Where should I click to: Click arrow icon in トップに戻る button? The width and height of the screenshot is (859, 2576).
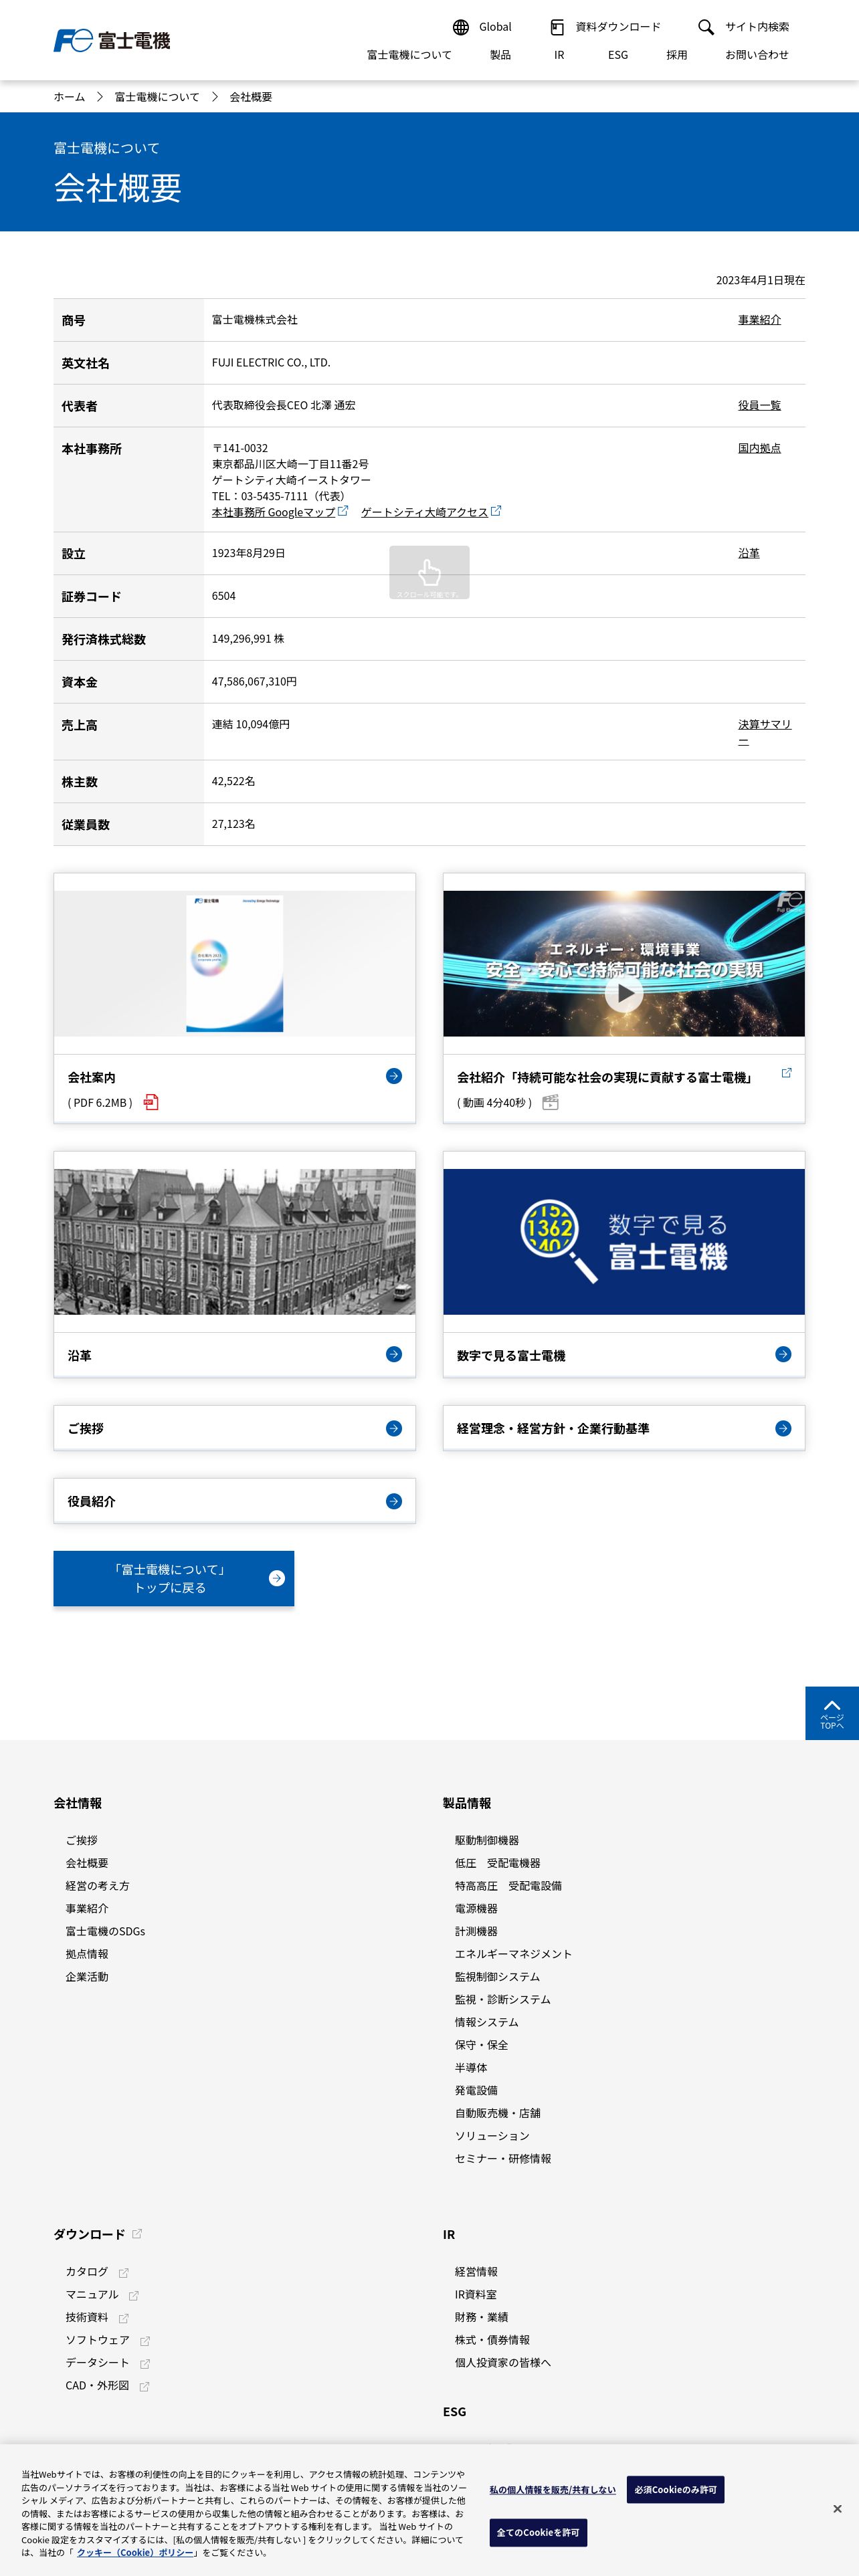coord(277,1578)
